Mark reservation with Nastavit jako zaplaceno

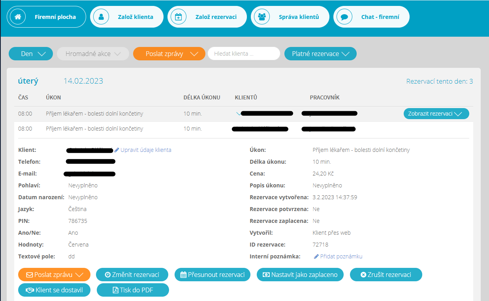pyautogui.click(x=300, y=275)
